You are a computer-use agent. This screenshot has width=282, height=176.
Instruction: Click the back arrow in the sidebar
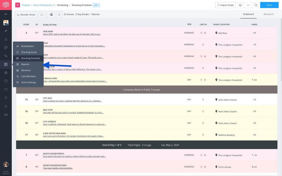[6, 14]
